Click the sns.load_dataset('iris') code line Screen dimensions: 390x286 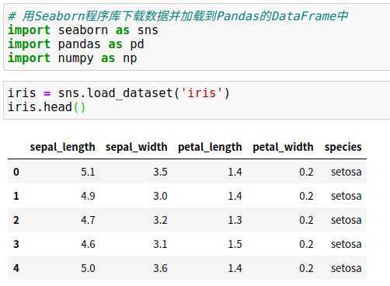tap(119, 93)
